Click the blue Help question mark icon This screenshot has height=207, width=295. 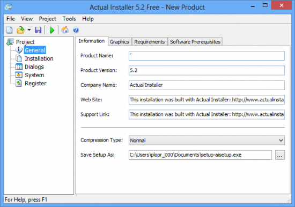76,30
